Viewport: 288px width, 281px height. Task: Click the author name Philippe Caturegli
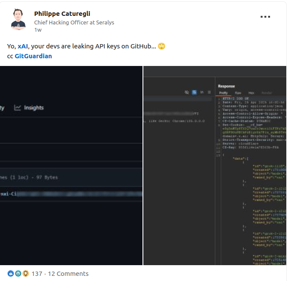[62, 14]
